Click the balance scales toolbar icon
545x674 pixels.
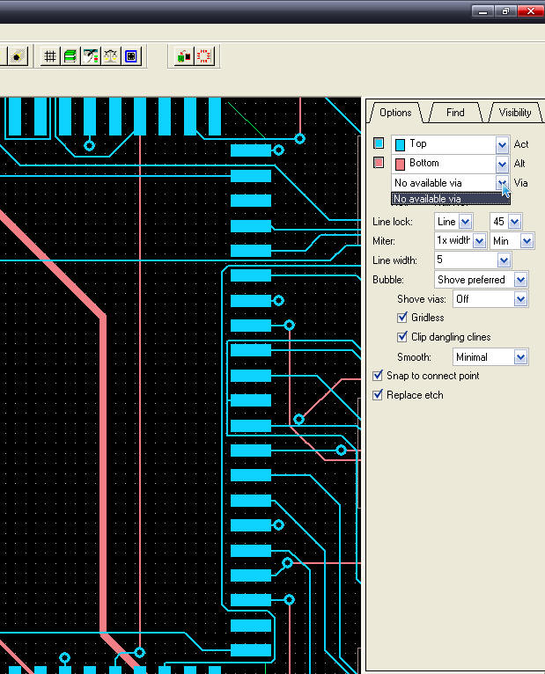[110, 56]
